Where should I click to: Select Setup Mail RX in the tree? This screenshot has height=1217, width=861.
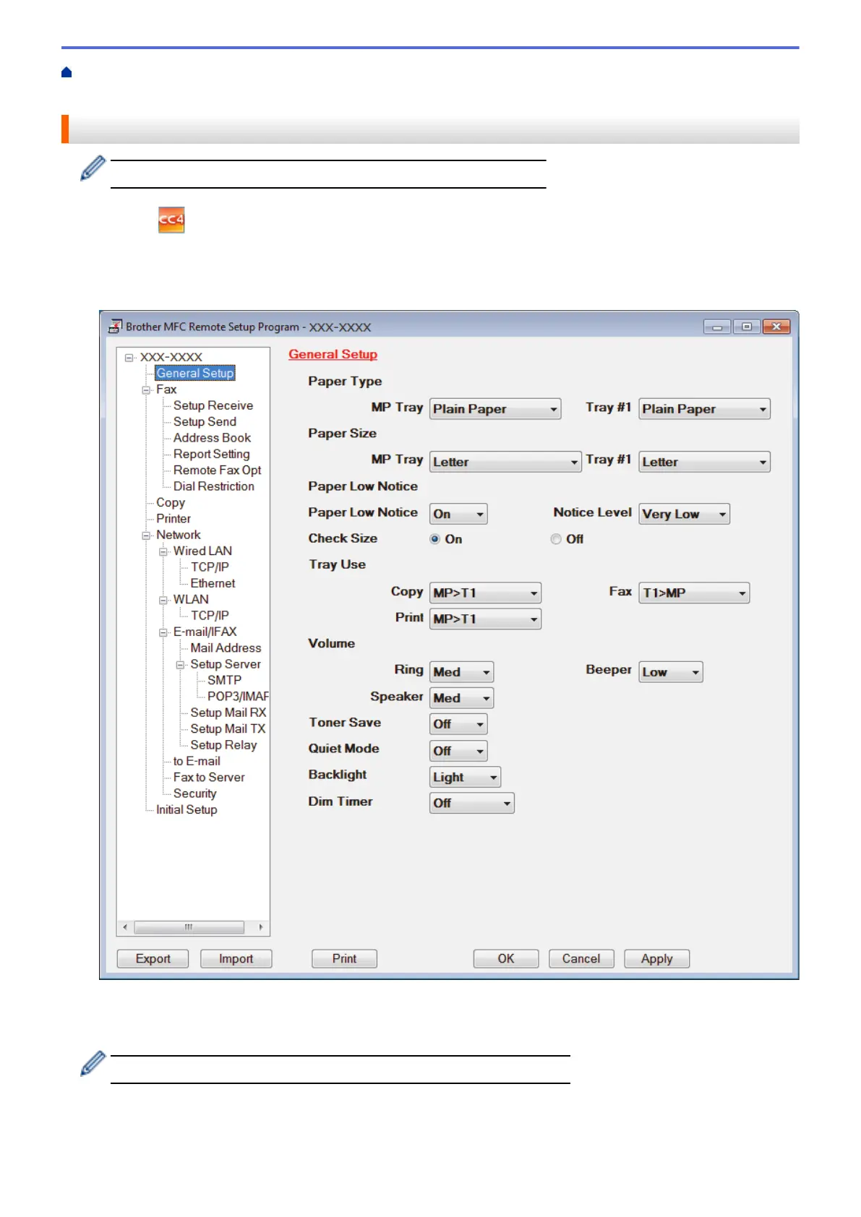(228, 713)
